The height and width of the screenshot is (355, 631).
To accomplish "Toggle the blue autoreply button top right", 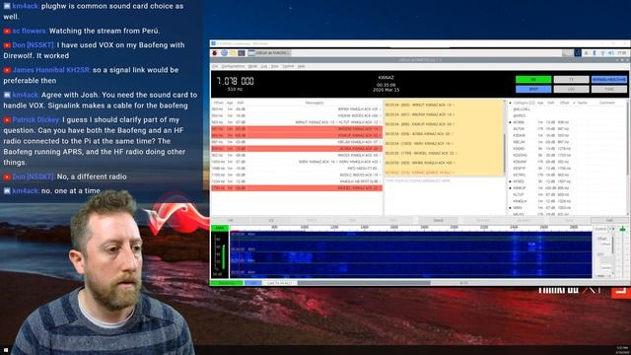I will [x=609, y=80].
